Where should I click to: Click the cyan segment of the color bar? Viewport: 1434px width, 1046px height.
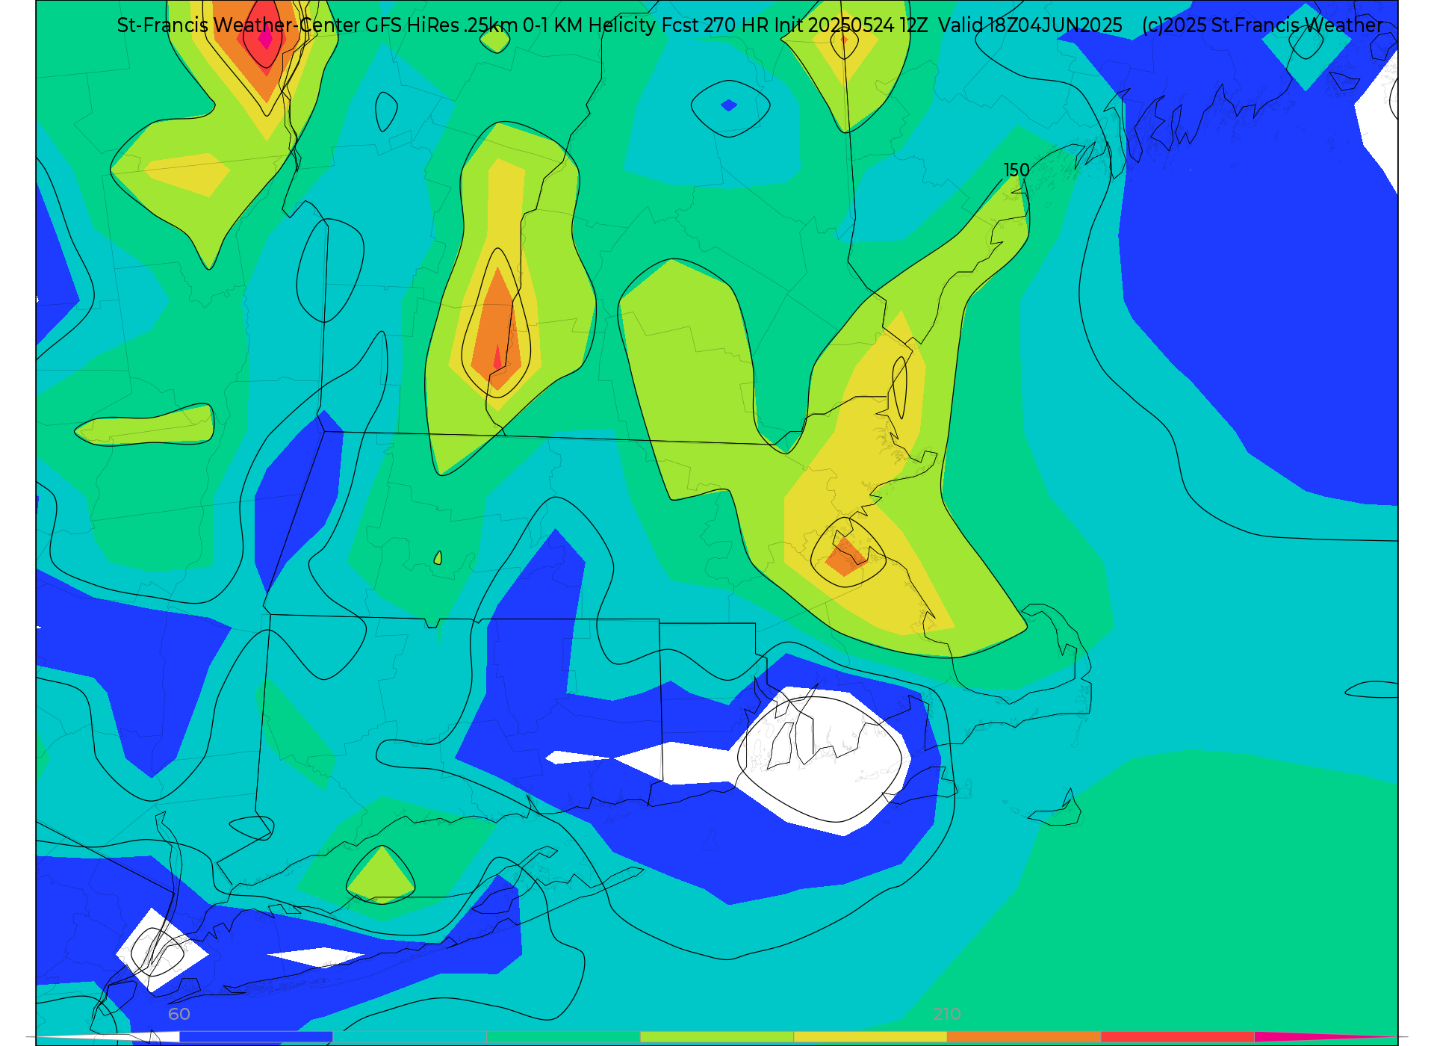coord(409,1037)
